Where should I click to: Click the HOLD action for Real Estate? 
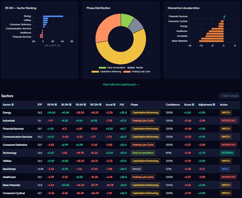(225, 169)
